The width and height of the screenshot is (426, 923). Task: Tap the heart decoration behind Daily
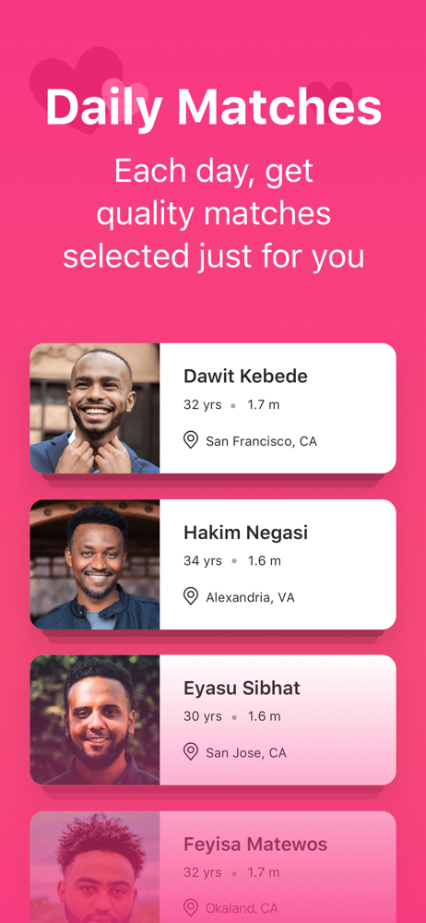pyautogui.click(x=77, y=89)
